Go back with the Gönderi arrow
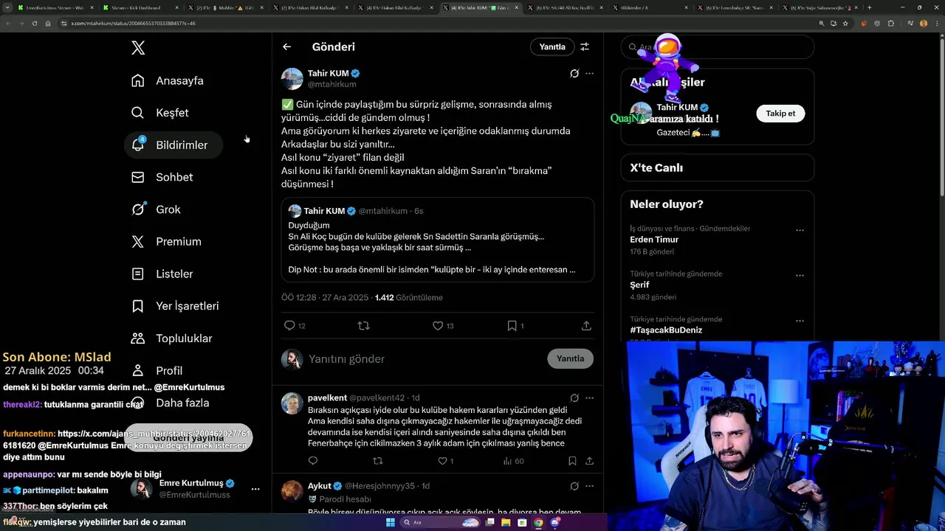945x531 pixels. [x=287, y=46]
